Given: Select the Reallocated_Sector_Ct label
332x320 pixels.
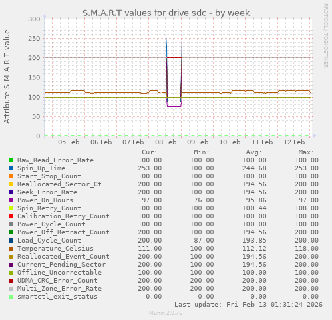Looking at the screenshot, I should point(59,184).
